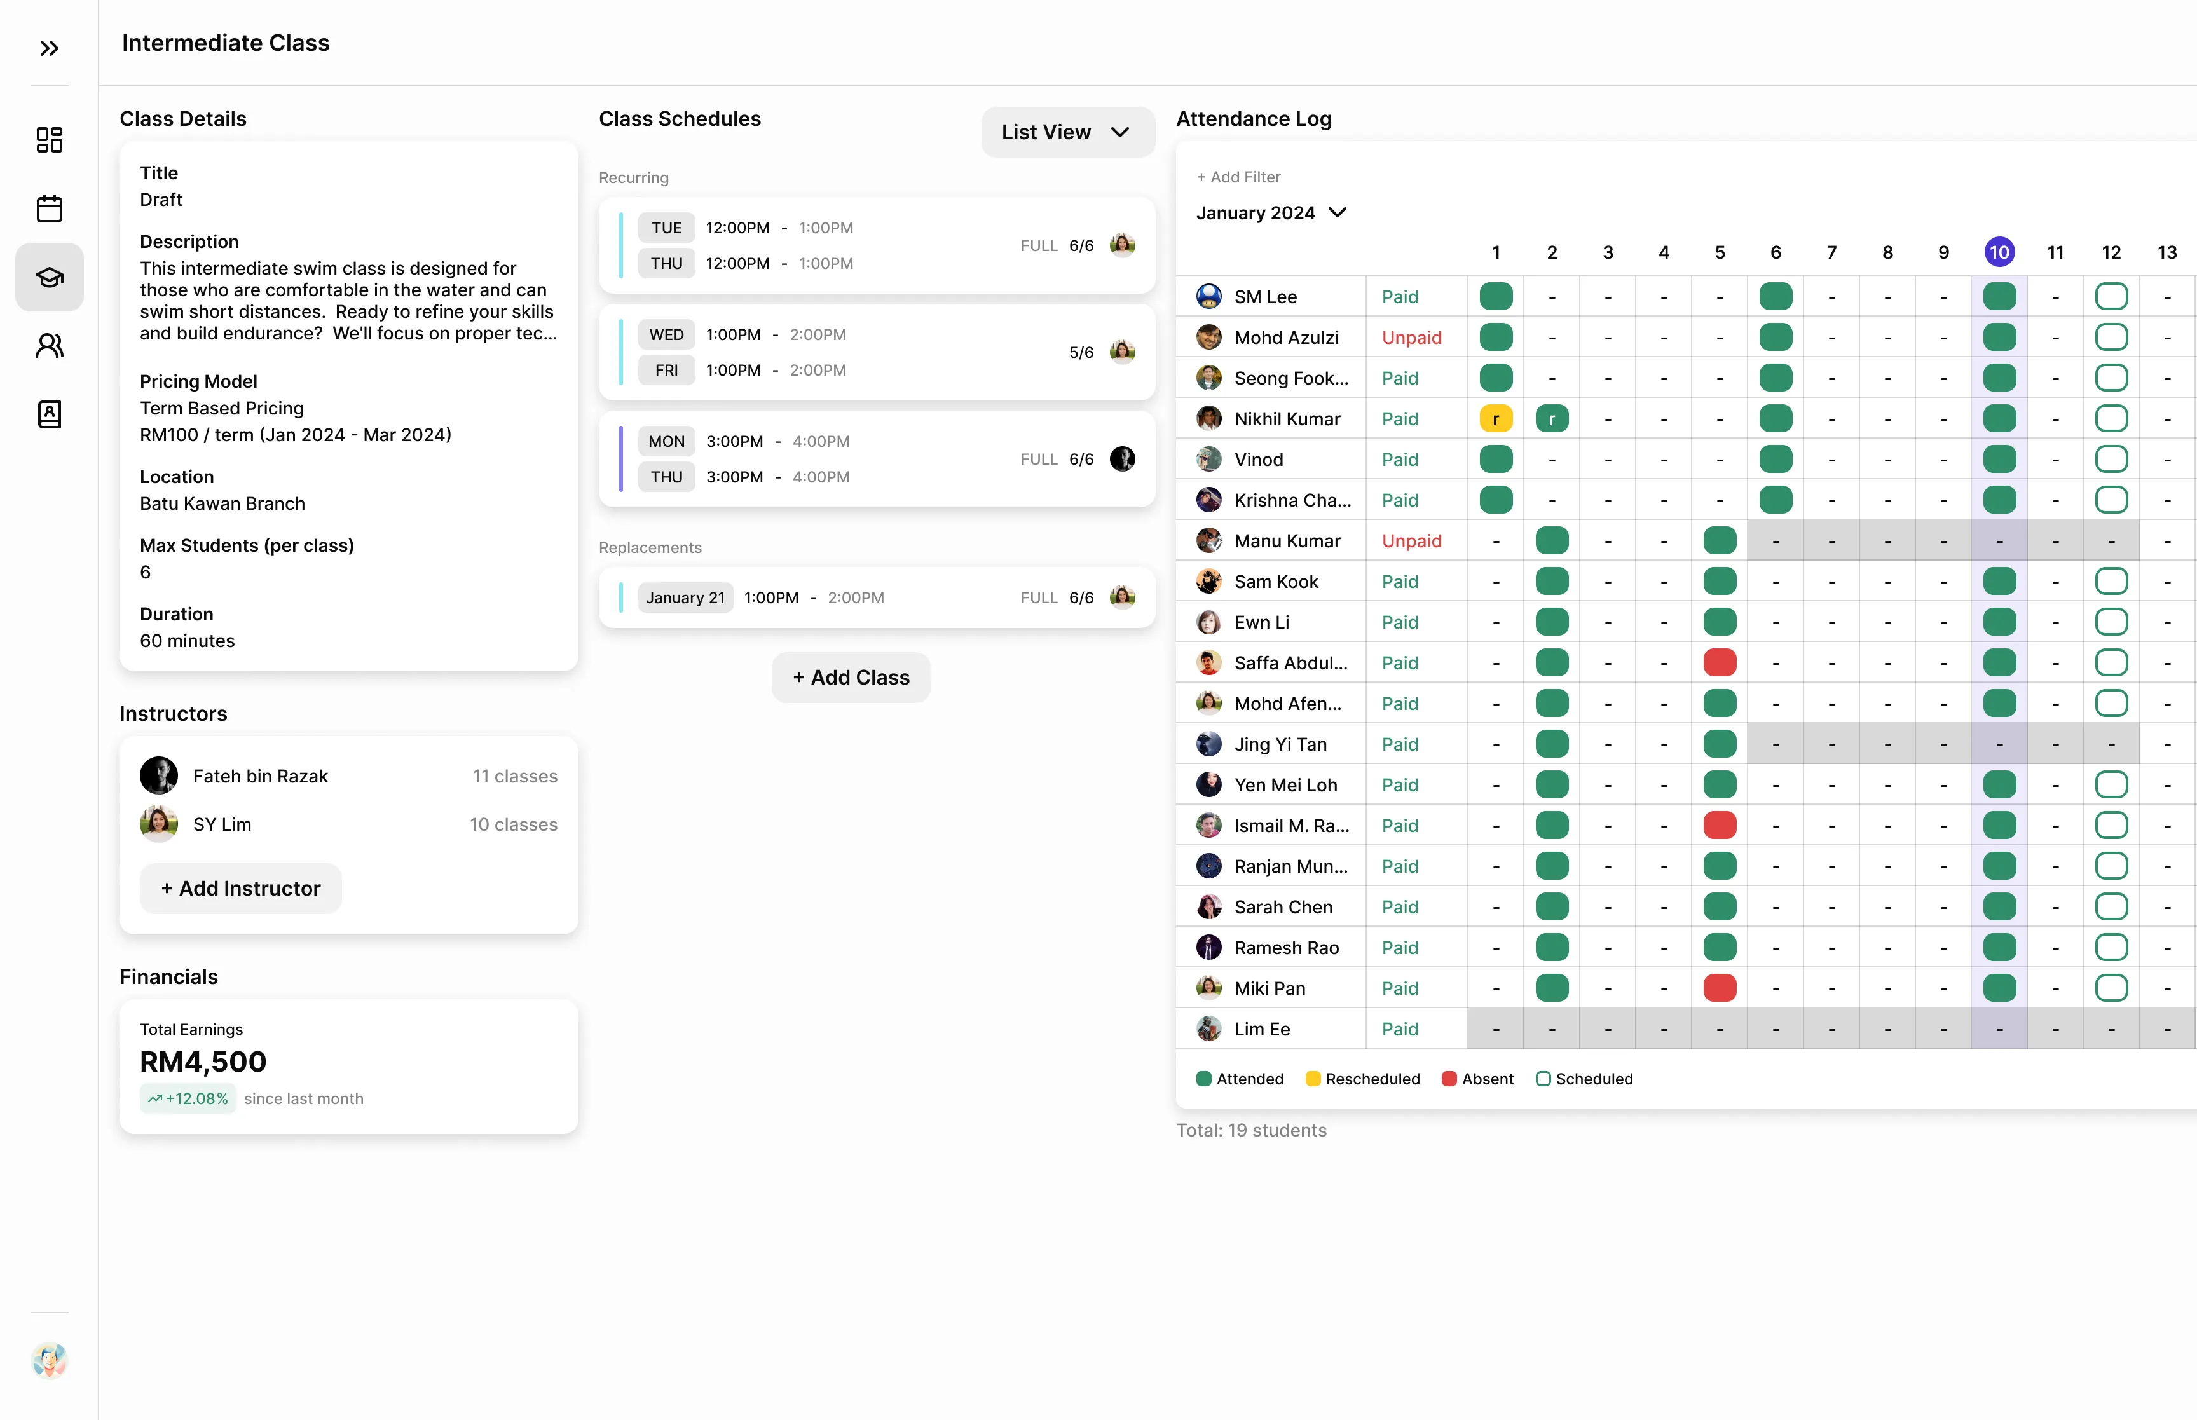Open the calendar icon in sidebar
2197x1420 pixels.
[x=49, y=208]
